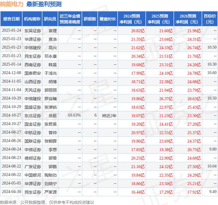Select the 国联证券 institution cell

tap(33, 141)
